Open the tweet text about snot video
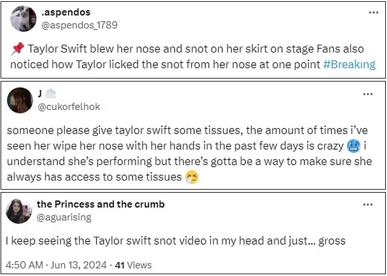This screenshot has height=276, width=387. coord(176,241)
